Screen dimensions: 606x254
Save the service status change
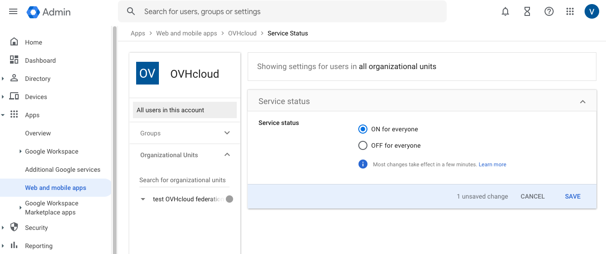(572, 196)
